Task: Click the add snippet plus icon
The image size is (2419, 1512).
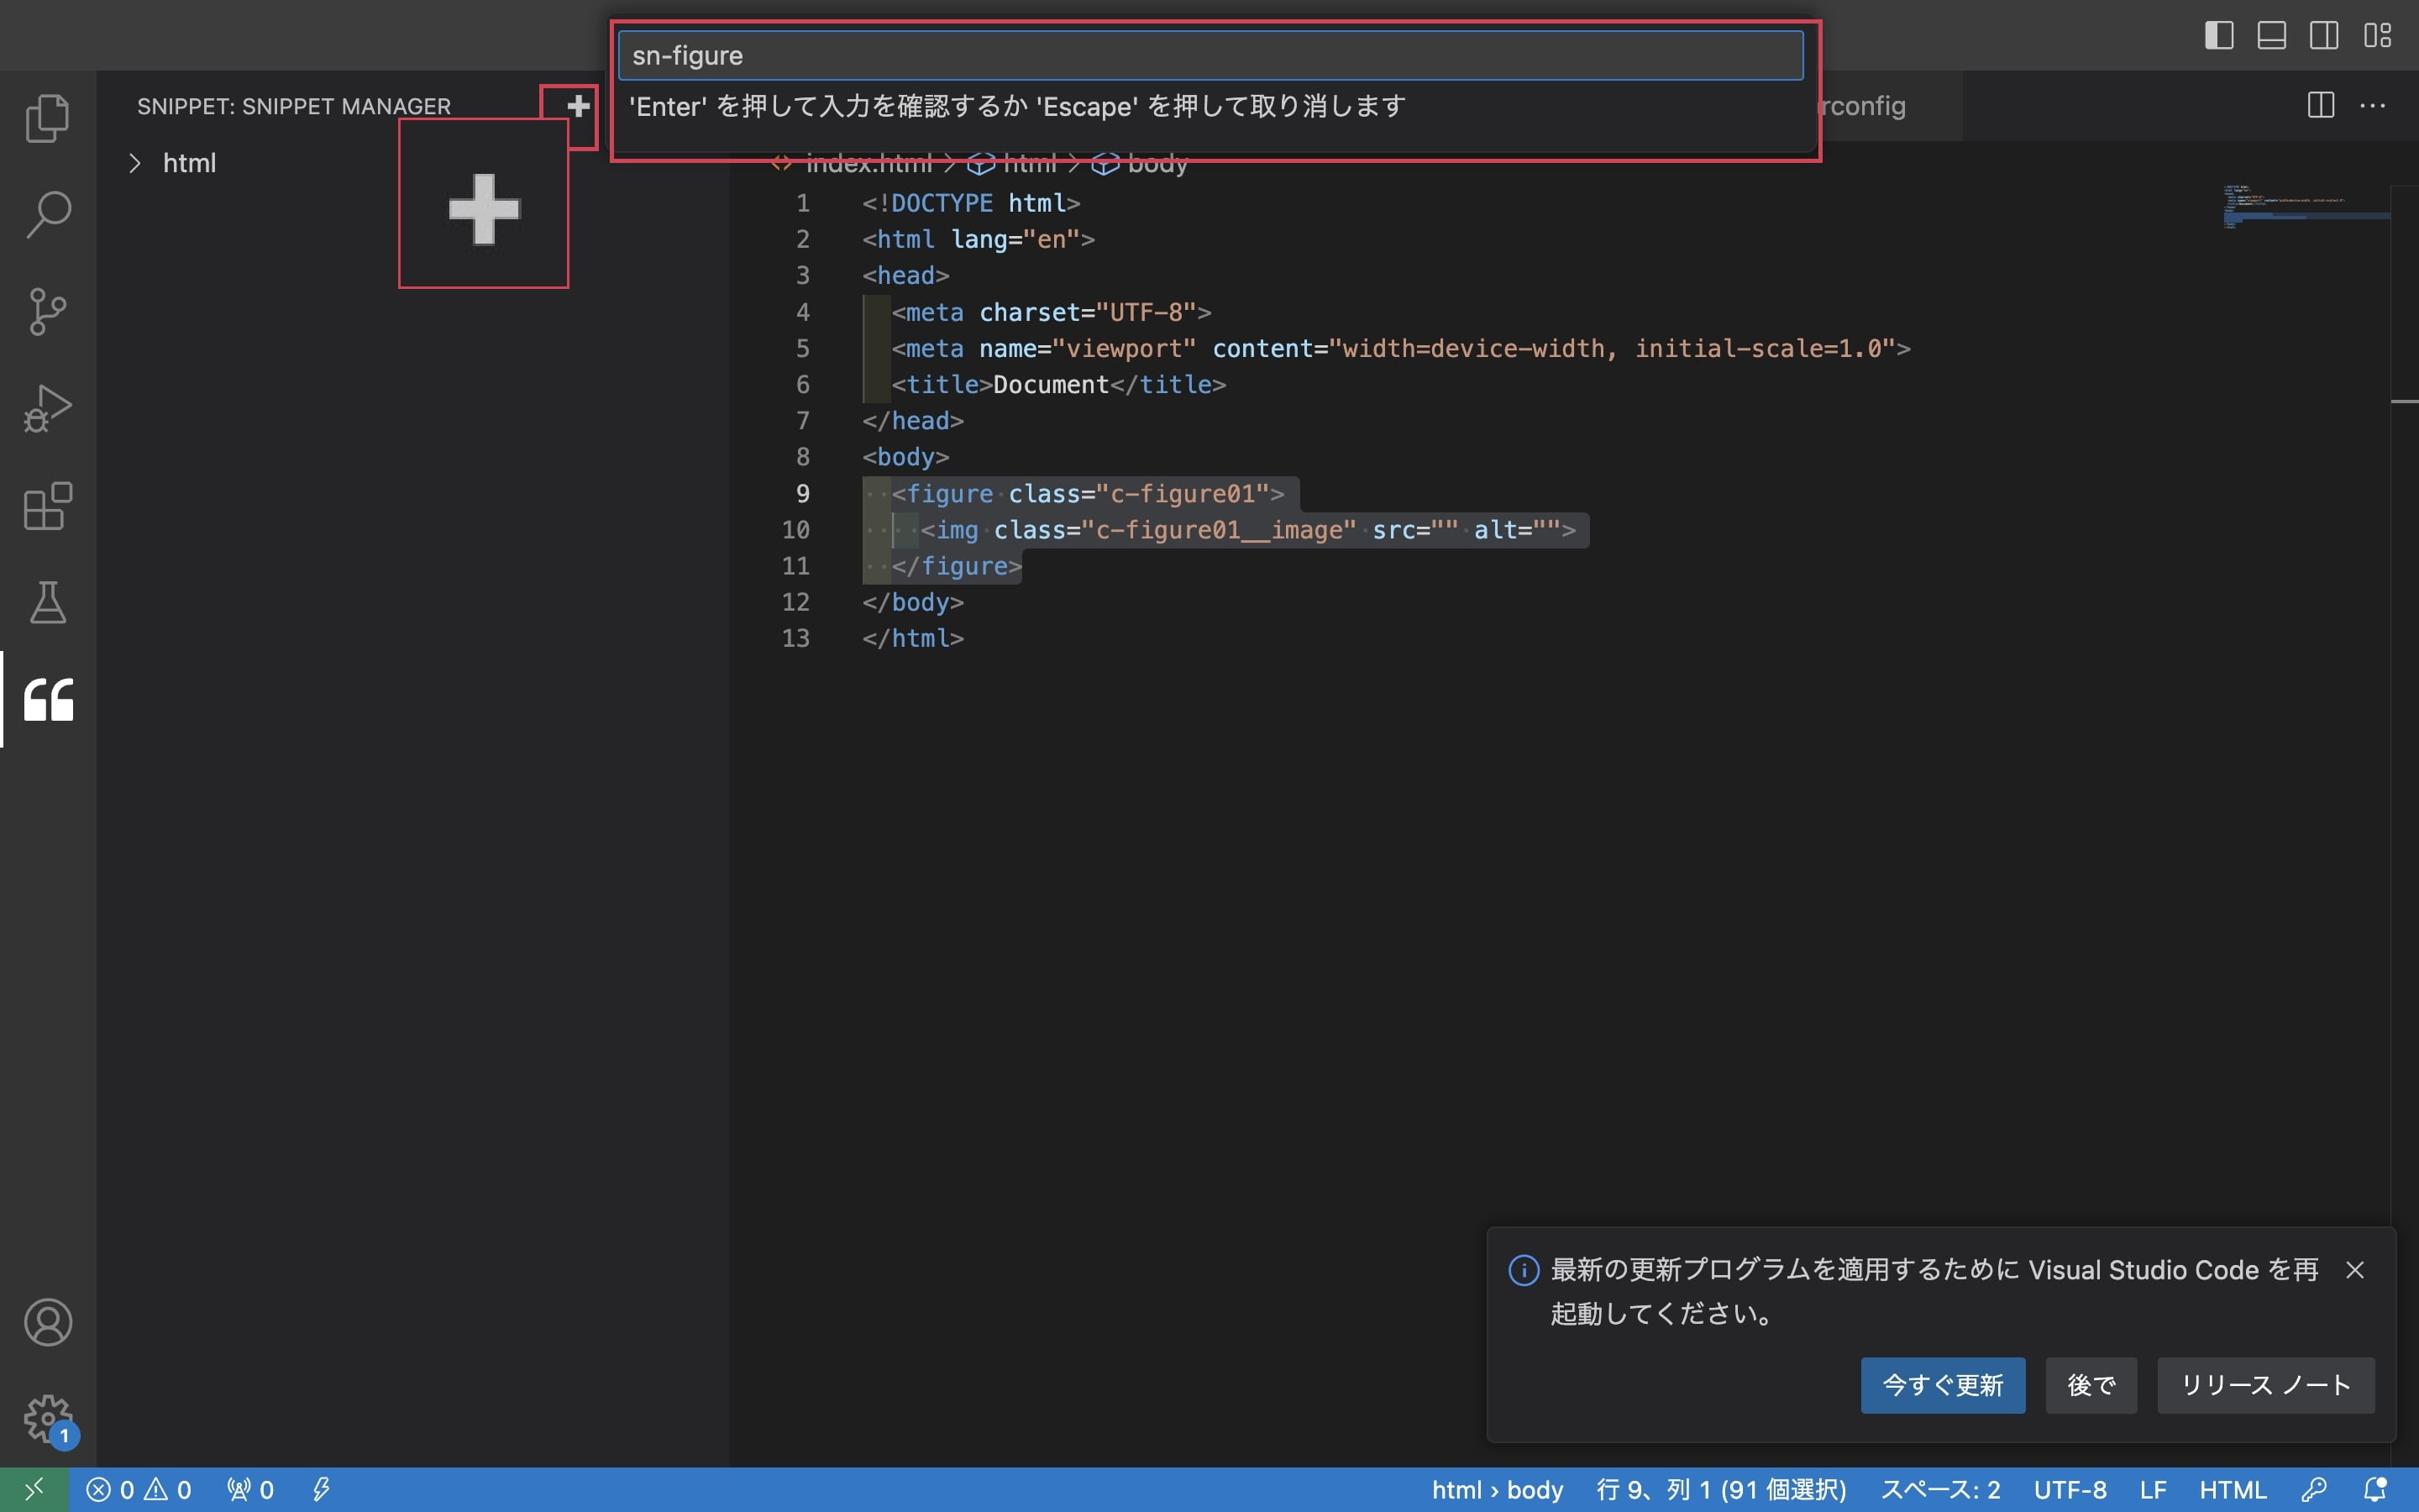Action: coord(578,106)
